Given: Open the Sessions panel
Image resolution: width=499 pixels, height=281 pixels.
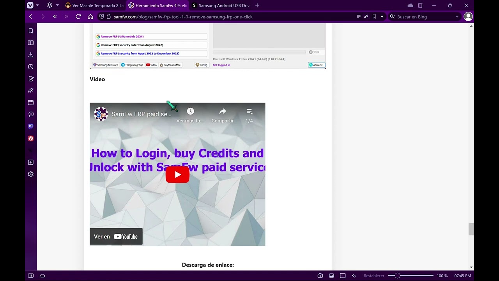Looking at the screenshot, I should click(x=31, y=114).
